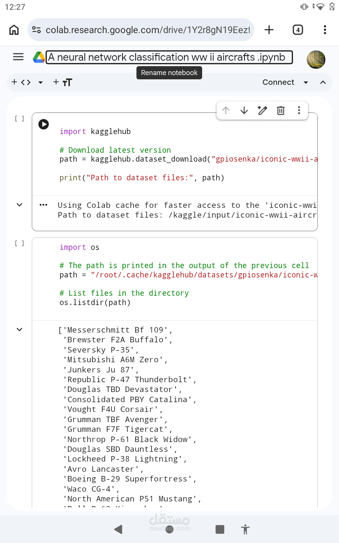Open a new browser tab
The image size is (339, 543).
269,30
